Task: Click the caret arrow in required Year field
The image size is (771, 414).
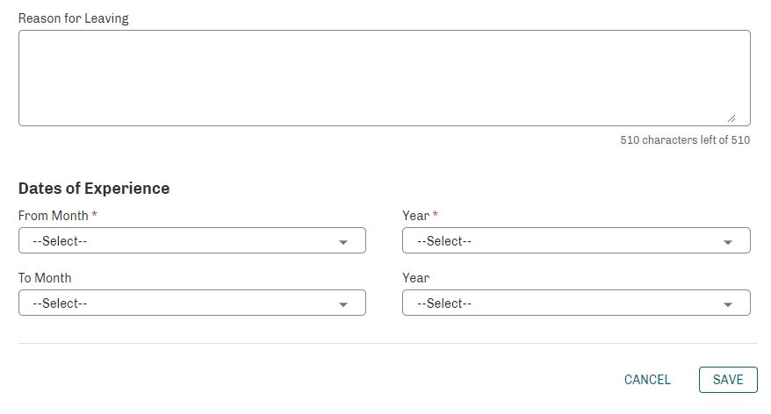Action: (x=728, y=242)
